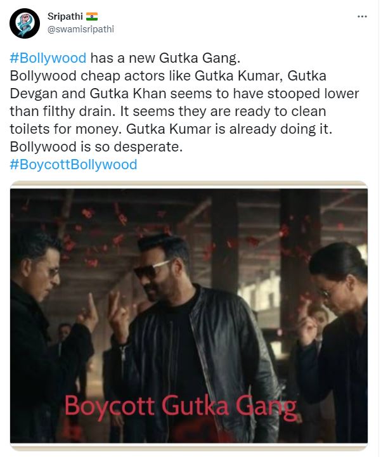Click the sentence "Bollywood is so desperate."
Screen dimensions: 381x457
[x=96, y=147]
